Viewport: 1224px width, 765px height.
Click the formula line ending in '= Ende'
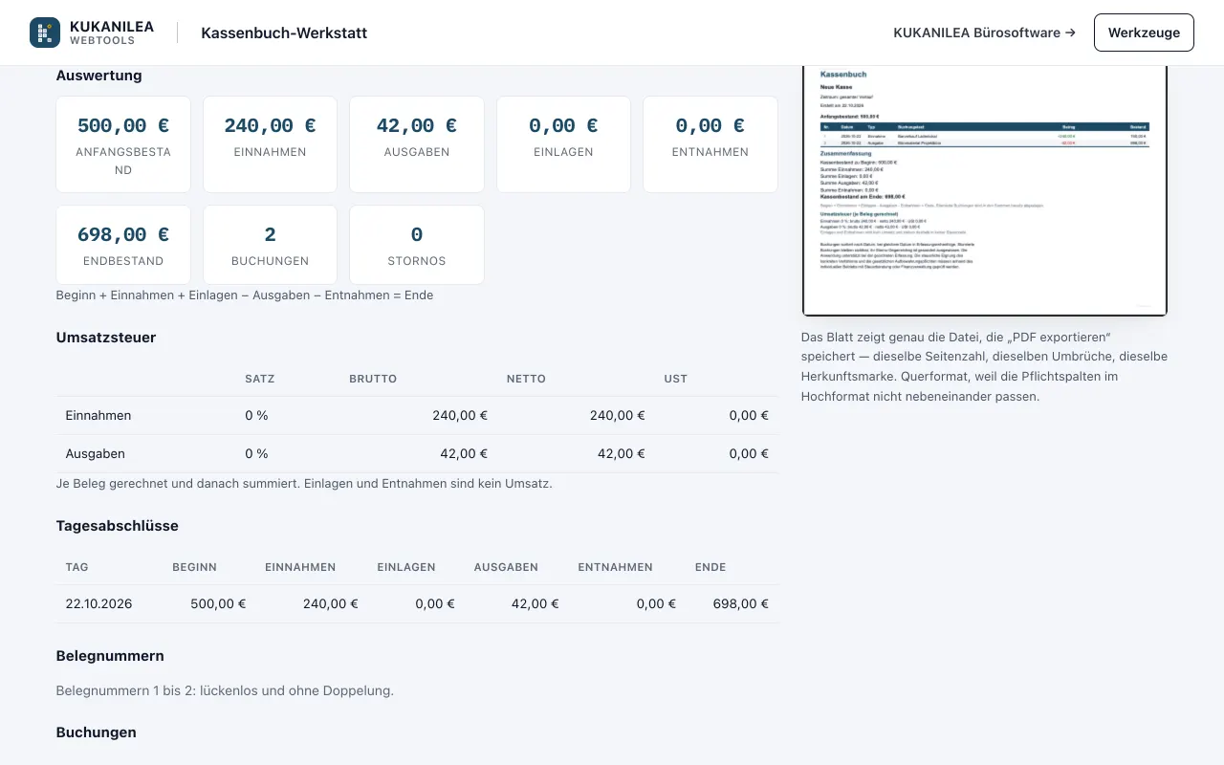coord(245,295)
